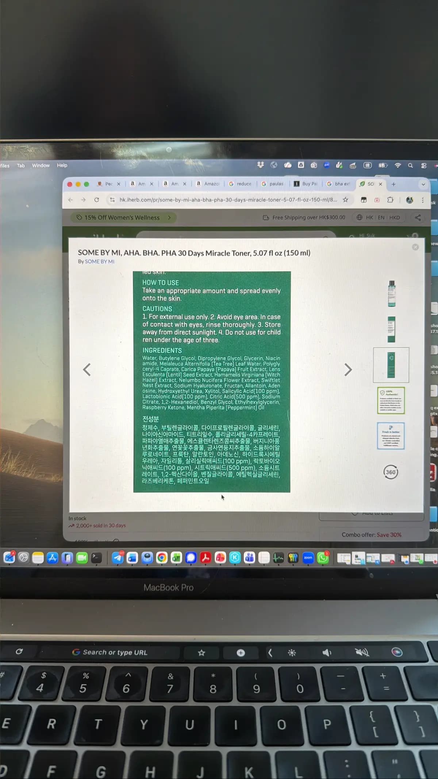
Task: Open the Help menu in menu bar
Action: [62, 165]
